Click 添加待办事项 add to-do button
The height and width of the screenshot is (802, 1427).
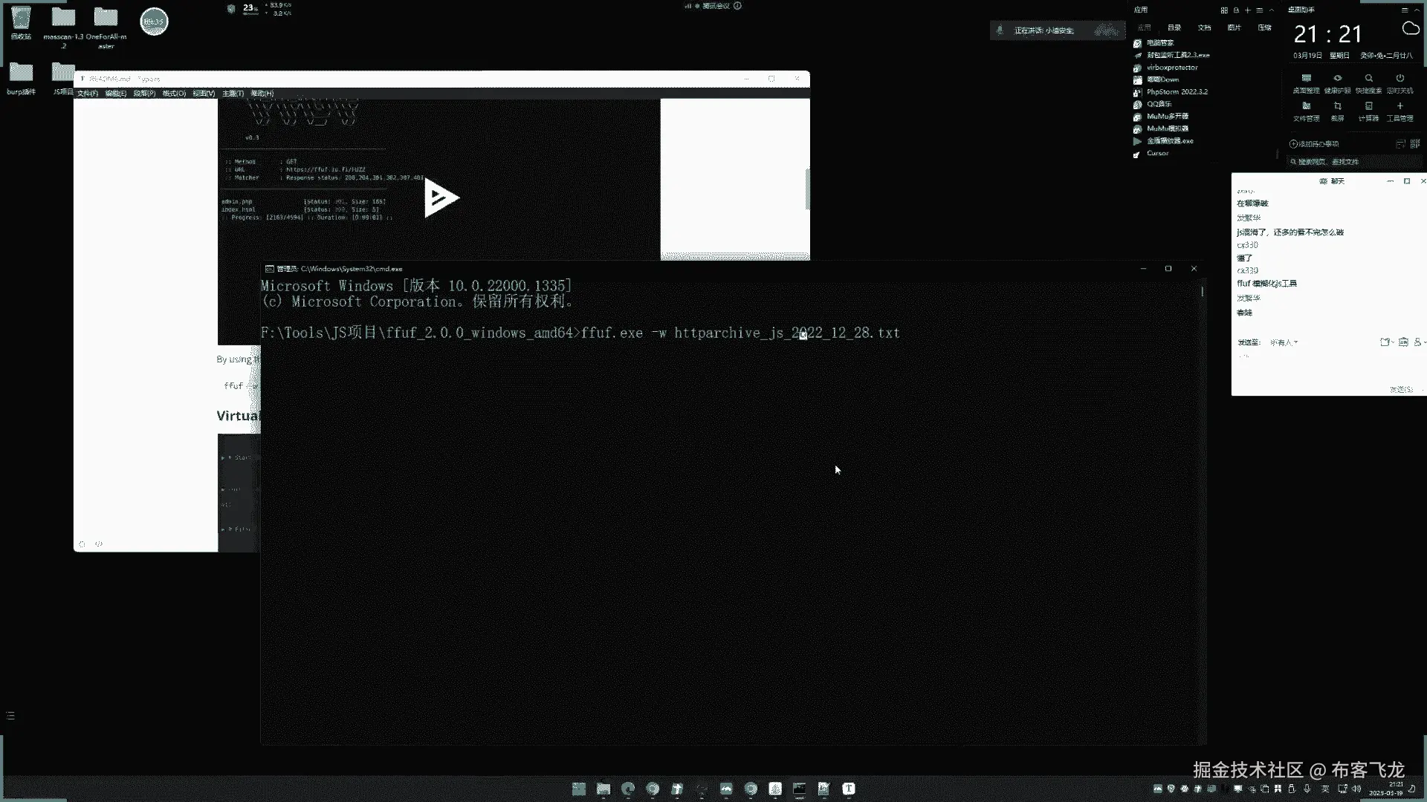1314,144
